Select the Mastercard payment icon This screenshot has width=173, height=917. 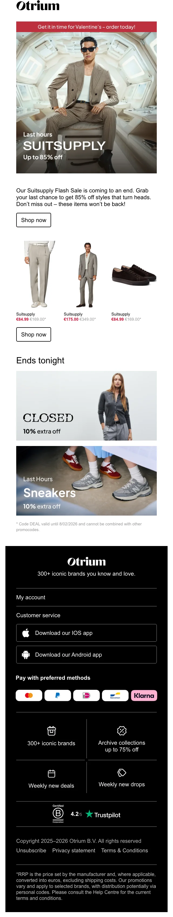click(x=29, y=695)
